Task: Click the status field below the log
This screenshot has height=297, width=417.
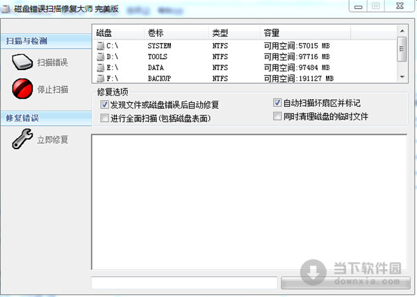Action: click(x=184, y=282)
